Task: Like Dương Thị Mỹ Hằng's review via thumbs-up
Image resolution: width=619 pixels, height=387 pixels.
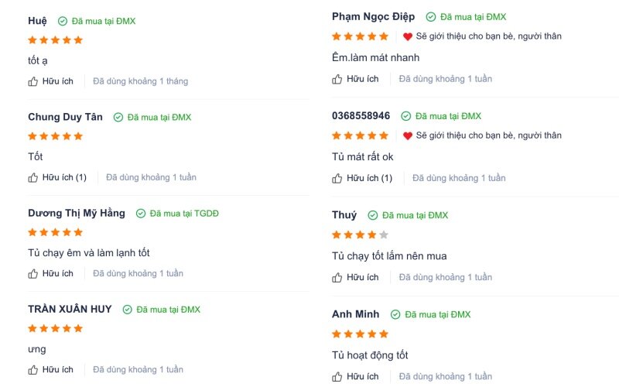Action: (x=32, y=274)
